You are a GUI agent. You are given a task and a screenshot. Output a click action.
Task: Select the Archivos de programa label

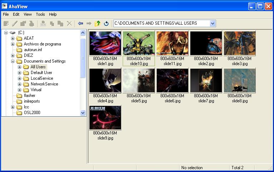pos(42,44)
